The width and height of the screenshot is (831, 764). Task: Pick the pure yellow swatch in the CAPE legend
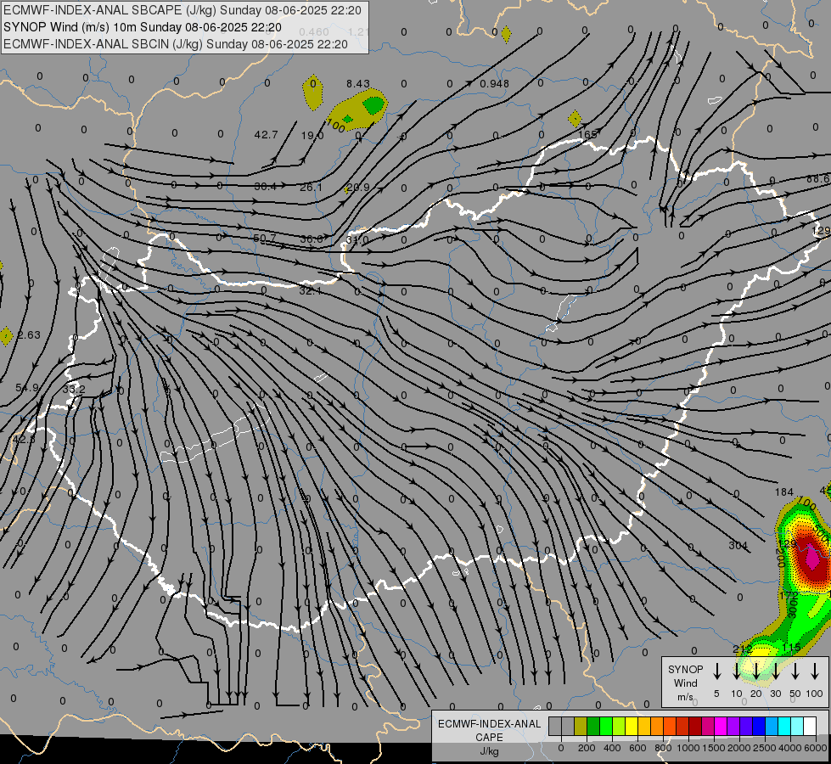[x=632, y=727]
